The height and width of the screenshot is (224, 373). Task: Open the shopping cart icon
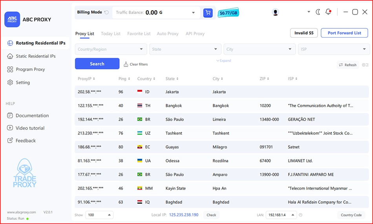pyautogui.click(x=208, y=13)
